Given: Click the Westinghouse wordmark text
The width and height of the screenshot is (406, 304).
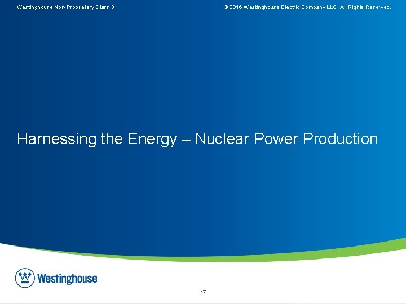Looking at the screenshot, I should click(x=67, y=279).
